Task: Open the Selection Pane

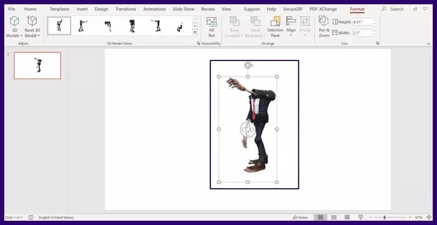Action: (x=275, y=27)
